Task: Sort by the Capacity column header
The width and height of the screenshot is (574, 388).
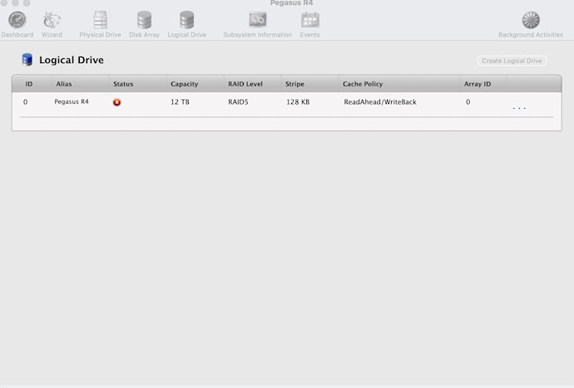Action: pos(185,84)
